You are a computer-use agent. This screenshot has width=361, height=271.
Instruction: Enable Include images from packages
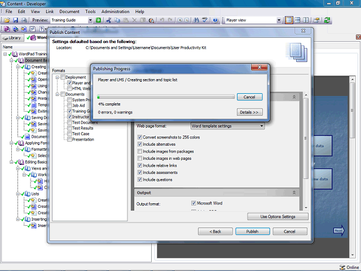(x=140, y=151)
